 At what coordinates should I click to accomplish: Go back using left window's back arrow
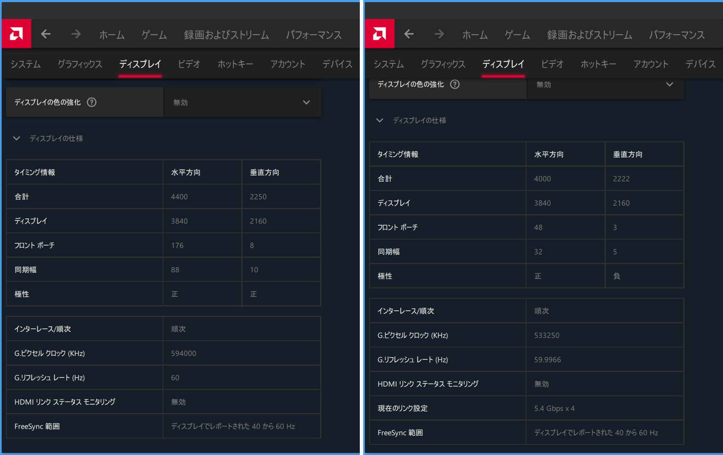tap(46, 34)
